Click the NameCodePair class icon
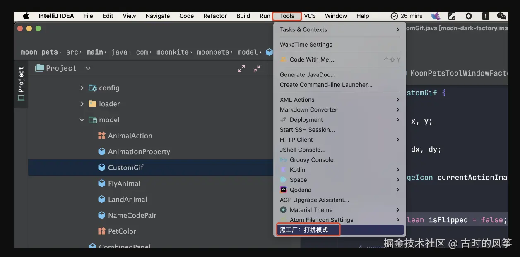520x257 pixels. pyautogui.click(x=101, y=215)
